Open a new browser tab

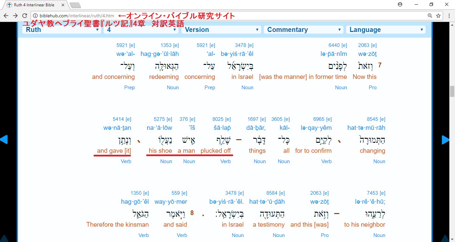[75, 5]
